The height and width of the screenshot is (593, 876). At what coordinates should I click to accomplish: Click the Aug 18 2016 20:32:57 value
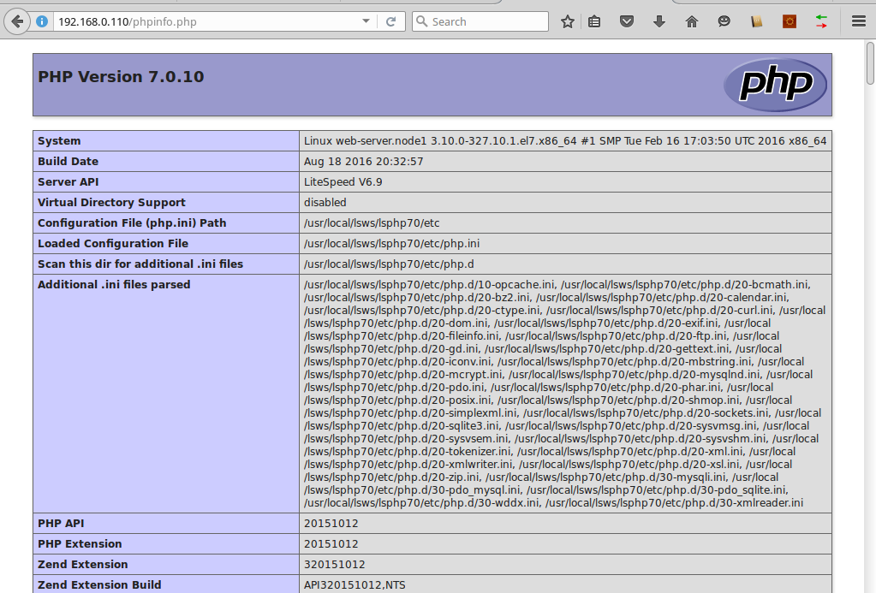[x=364, y=162]
